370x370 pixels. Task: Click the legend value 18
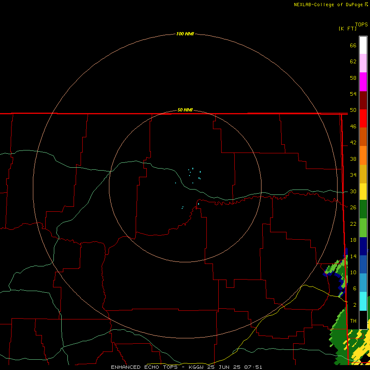click(353, 240)
